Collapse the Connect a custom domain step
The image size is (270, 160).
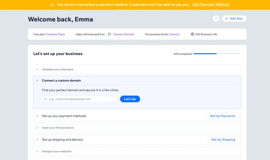pos(137,81)
